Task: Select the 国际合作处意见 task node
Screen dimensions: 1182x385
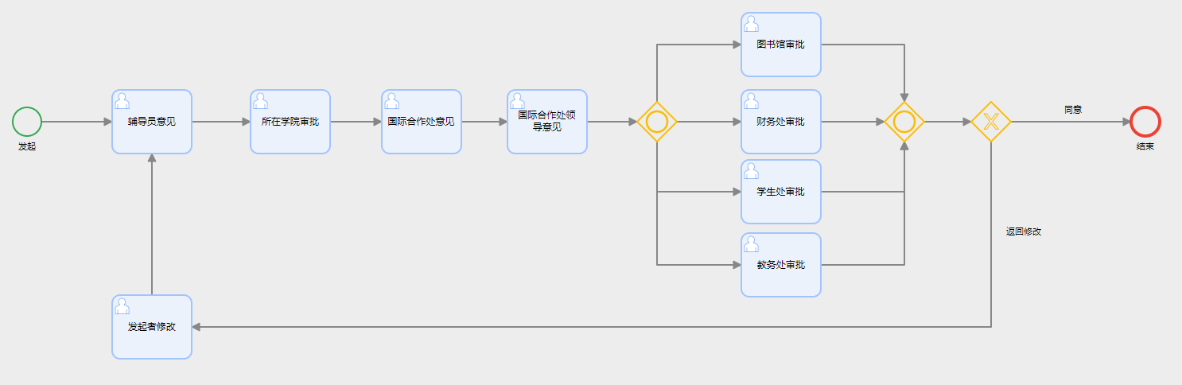Action: pyautogui.click(x=422, y=122)
